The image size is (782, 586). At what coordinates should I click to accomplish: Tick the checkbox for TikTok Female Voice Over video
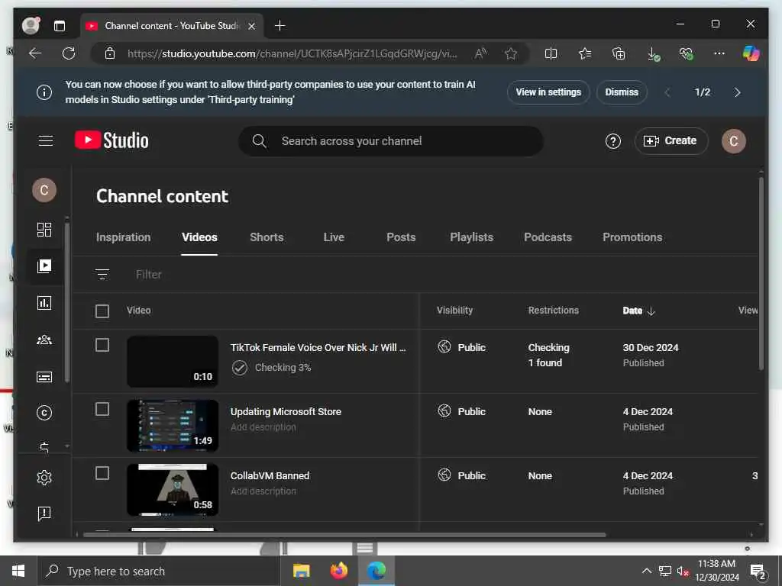point(102,345)
